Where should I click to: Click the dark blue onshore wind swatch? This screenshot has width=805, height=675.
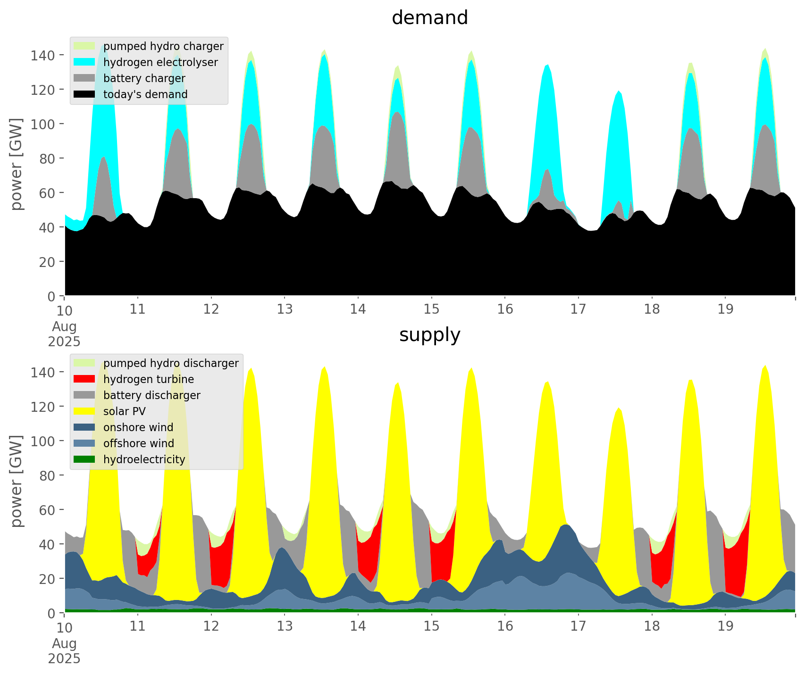(84, 427)
